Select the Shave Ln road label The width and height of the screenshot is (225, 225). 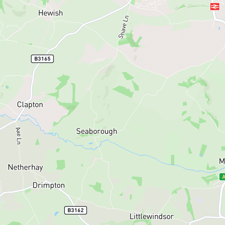point(124,27)
